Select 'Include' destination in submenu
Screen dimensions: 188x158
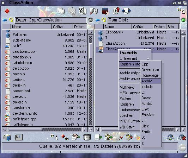point(151,87)
